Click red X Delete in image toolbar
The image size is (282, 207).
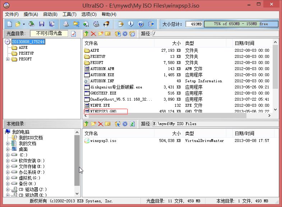point(93,34)
